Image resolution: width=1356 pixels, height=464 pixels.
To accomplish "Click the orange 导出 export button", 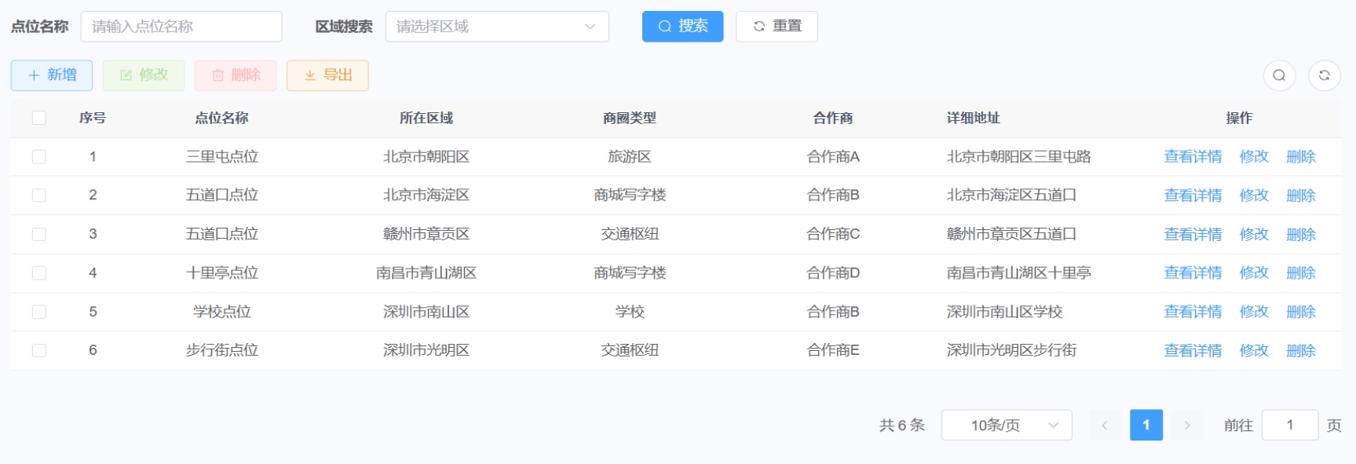I will coord(327,75).
